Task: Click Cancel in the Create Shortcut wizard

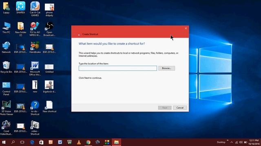Action: (180, 108)
